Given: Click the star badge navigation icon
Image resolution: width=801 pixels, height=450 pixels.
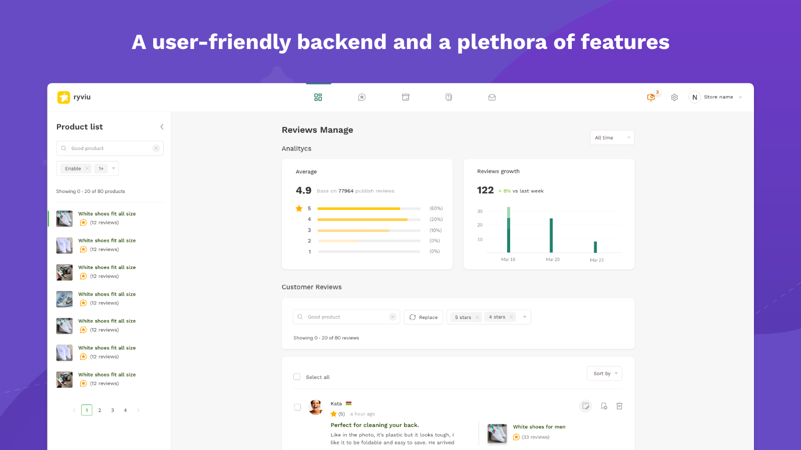Looking at the screenshot, I should pyautogui.click(x=361, y=97).
